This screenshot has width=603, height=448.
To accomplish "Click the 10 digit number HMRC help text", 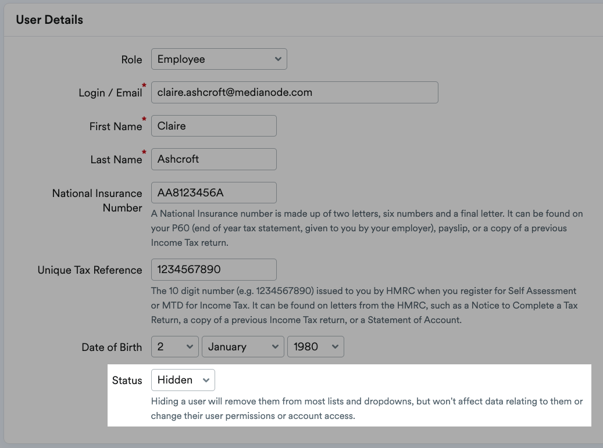I will 364,306.
